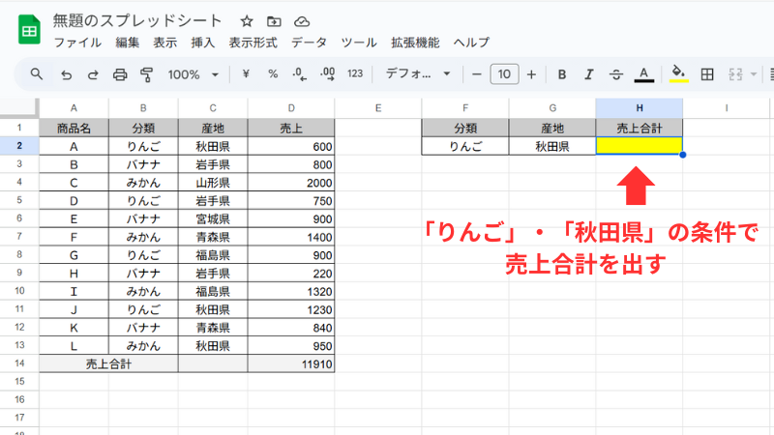The image size is (774, 435).
Task: Increase font size with plus button
Action: [x=531, y=74]
